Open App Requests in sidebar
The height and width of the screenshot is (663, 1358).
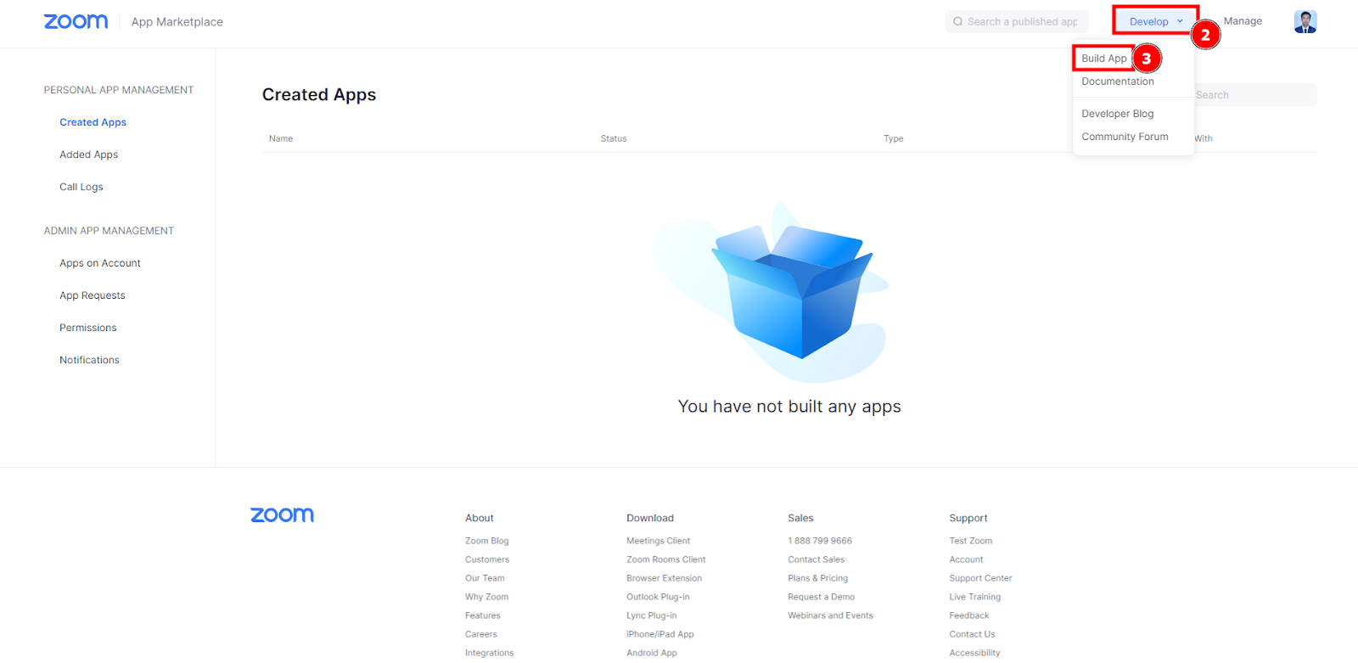click(x=92, y=295)
